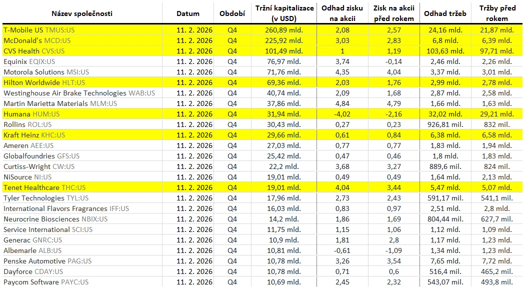Image resolution: width=525 pixels, height=289 pixels.
Task: Click the 'Období' column header
Action: [232, 13]
